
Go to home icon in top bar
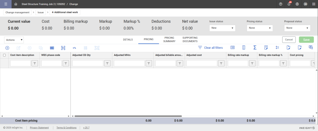(16, 4)
